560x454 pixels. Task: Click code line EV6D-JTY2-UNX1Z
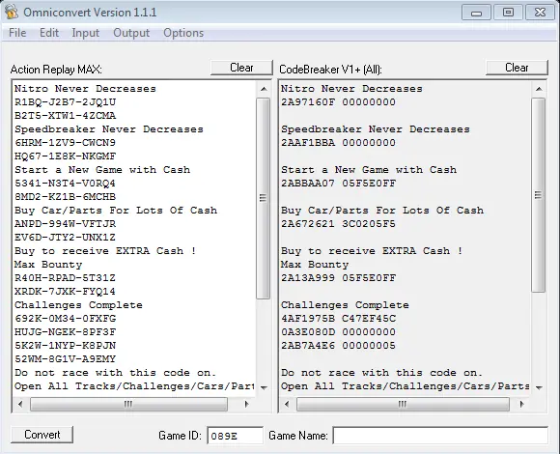click(66, 238)
